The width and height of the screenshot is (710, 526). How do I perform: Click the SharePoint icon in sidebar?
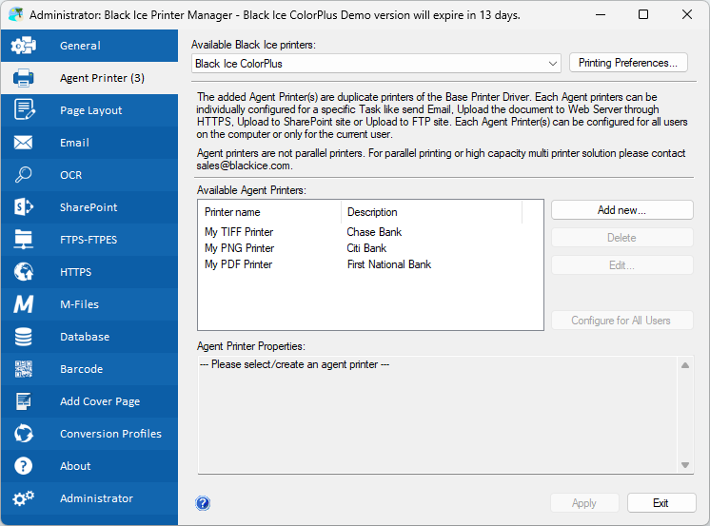point(24,207)
